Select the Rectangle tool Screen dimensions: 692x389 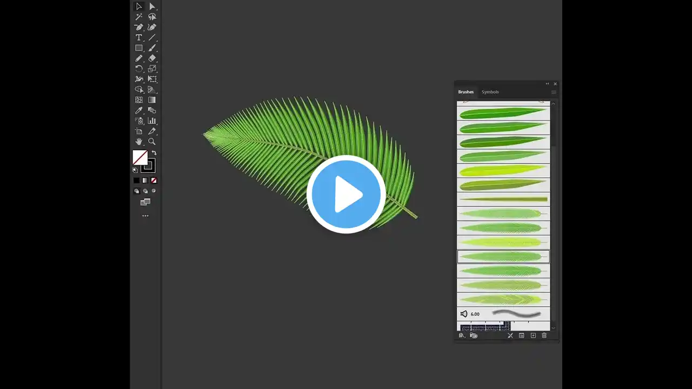139,48
